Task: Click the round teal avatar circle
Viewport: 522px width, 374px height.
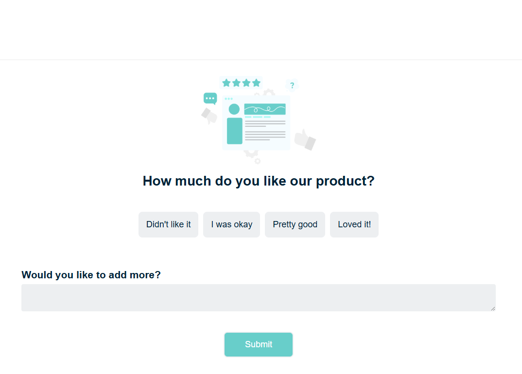Action: [x=234, y=109]
